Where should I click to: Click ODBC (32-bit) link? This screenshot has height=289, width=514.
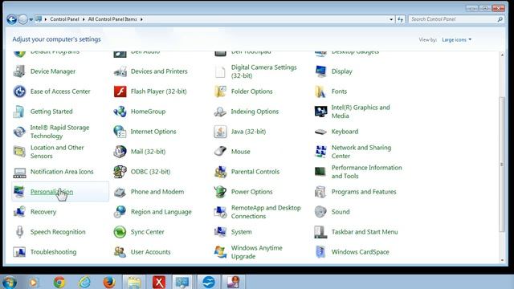150,172
